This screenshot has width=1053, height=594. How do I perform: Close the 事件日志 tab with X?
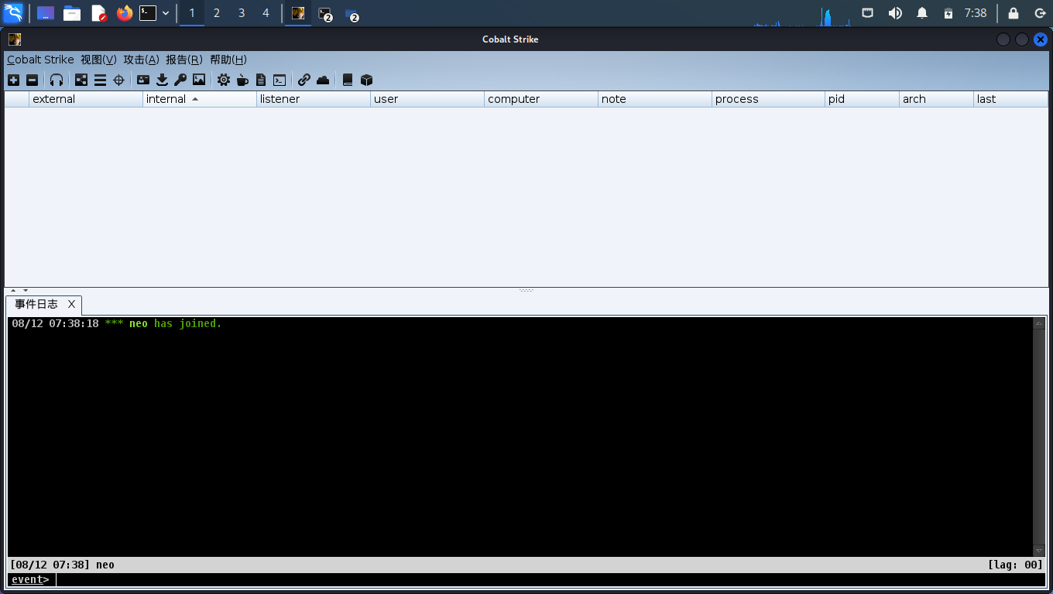[x=71, y=305]
